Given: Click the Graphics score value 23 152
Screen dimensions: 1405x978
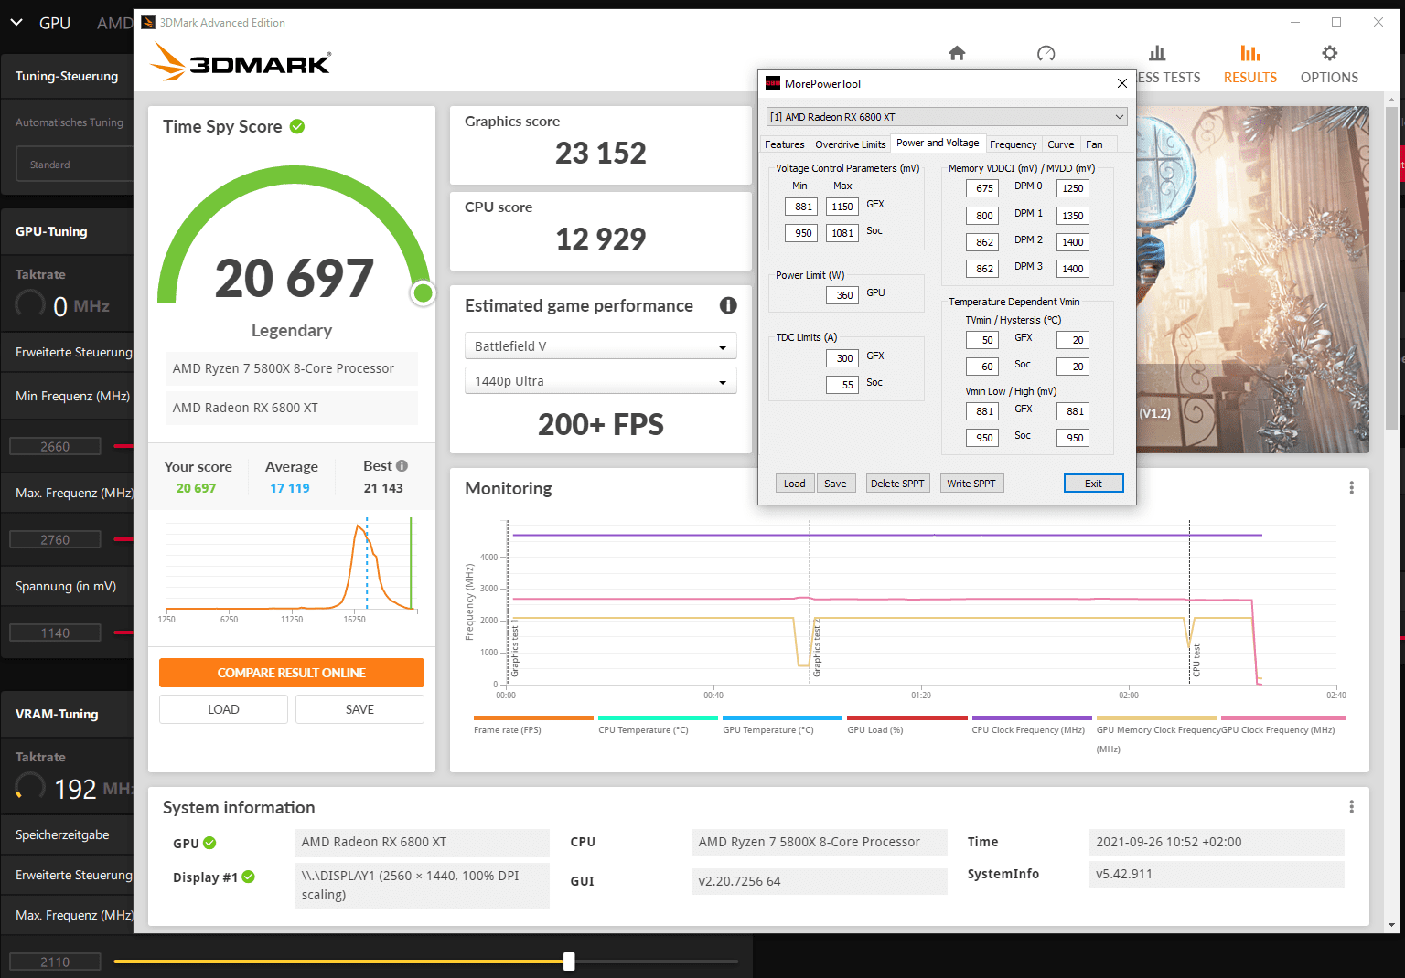Looking at the screenshot, I should (601, 153).
